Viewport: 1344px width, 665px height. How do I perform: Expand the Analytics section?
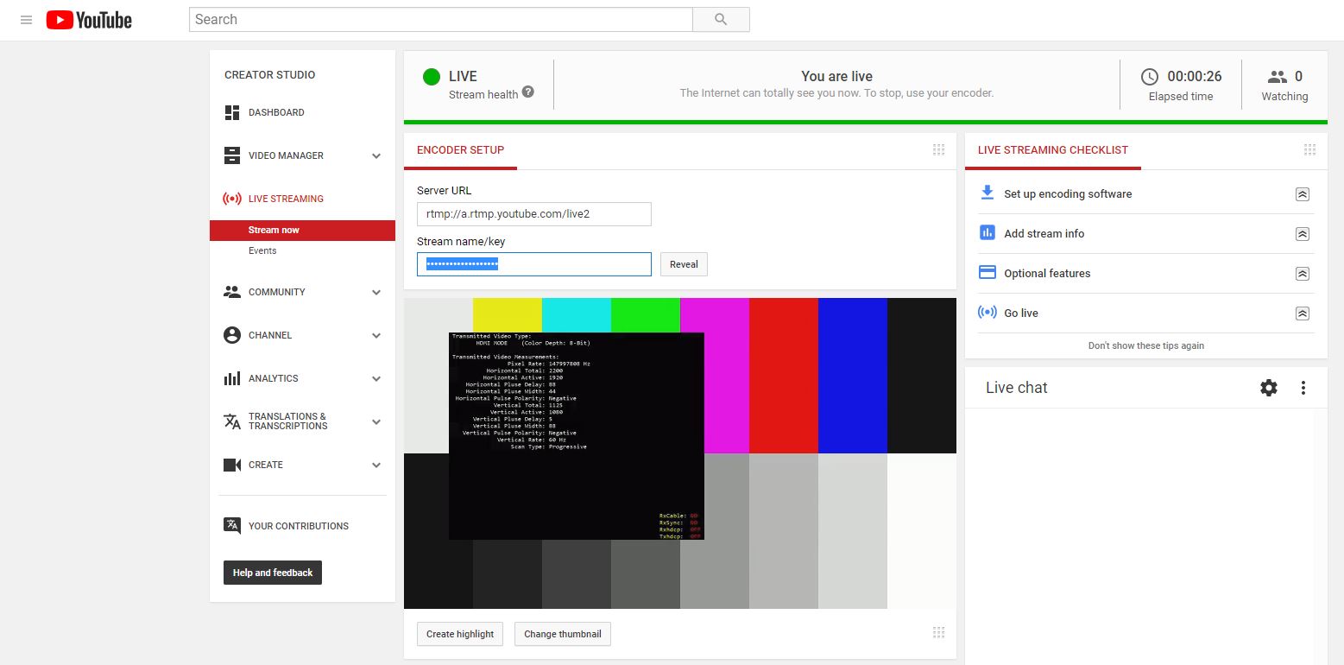[376, 379]
